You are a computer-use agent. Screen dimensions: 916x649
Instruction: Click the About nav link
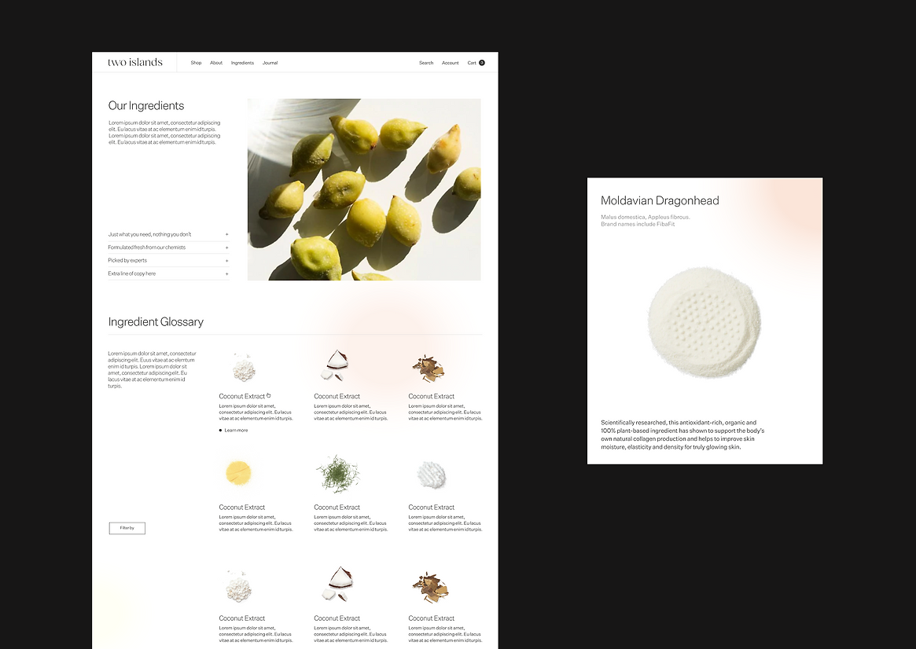tap(216, 62)
